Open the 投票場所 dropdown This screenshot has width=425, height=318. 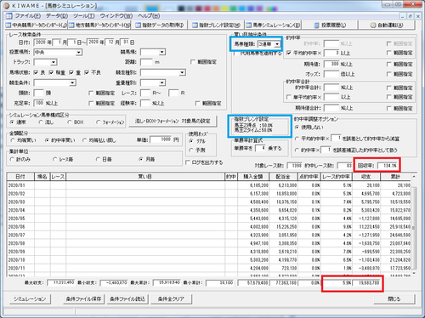point(79,53)
